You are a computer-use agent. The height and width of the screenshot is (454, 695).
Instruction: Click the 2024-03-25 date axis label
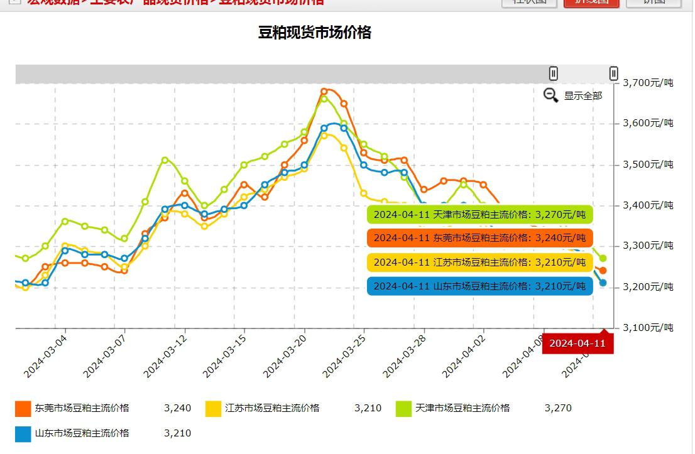tap(344, 357)
